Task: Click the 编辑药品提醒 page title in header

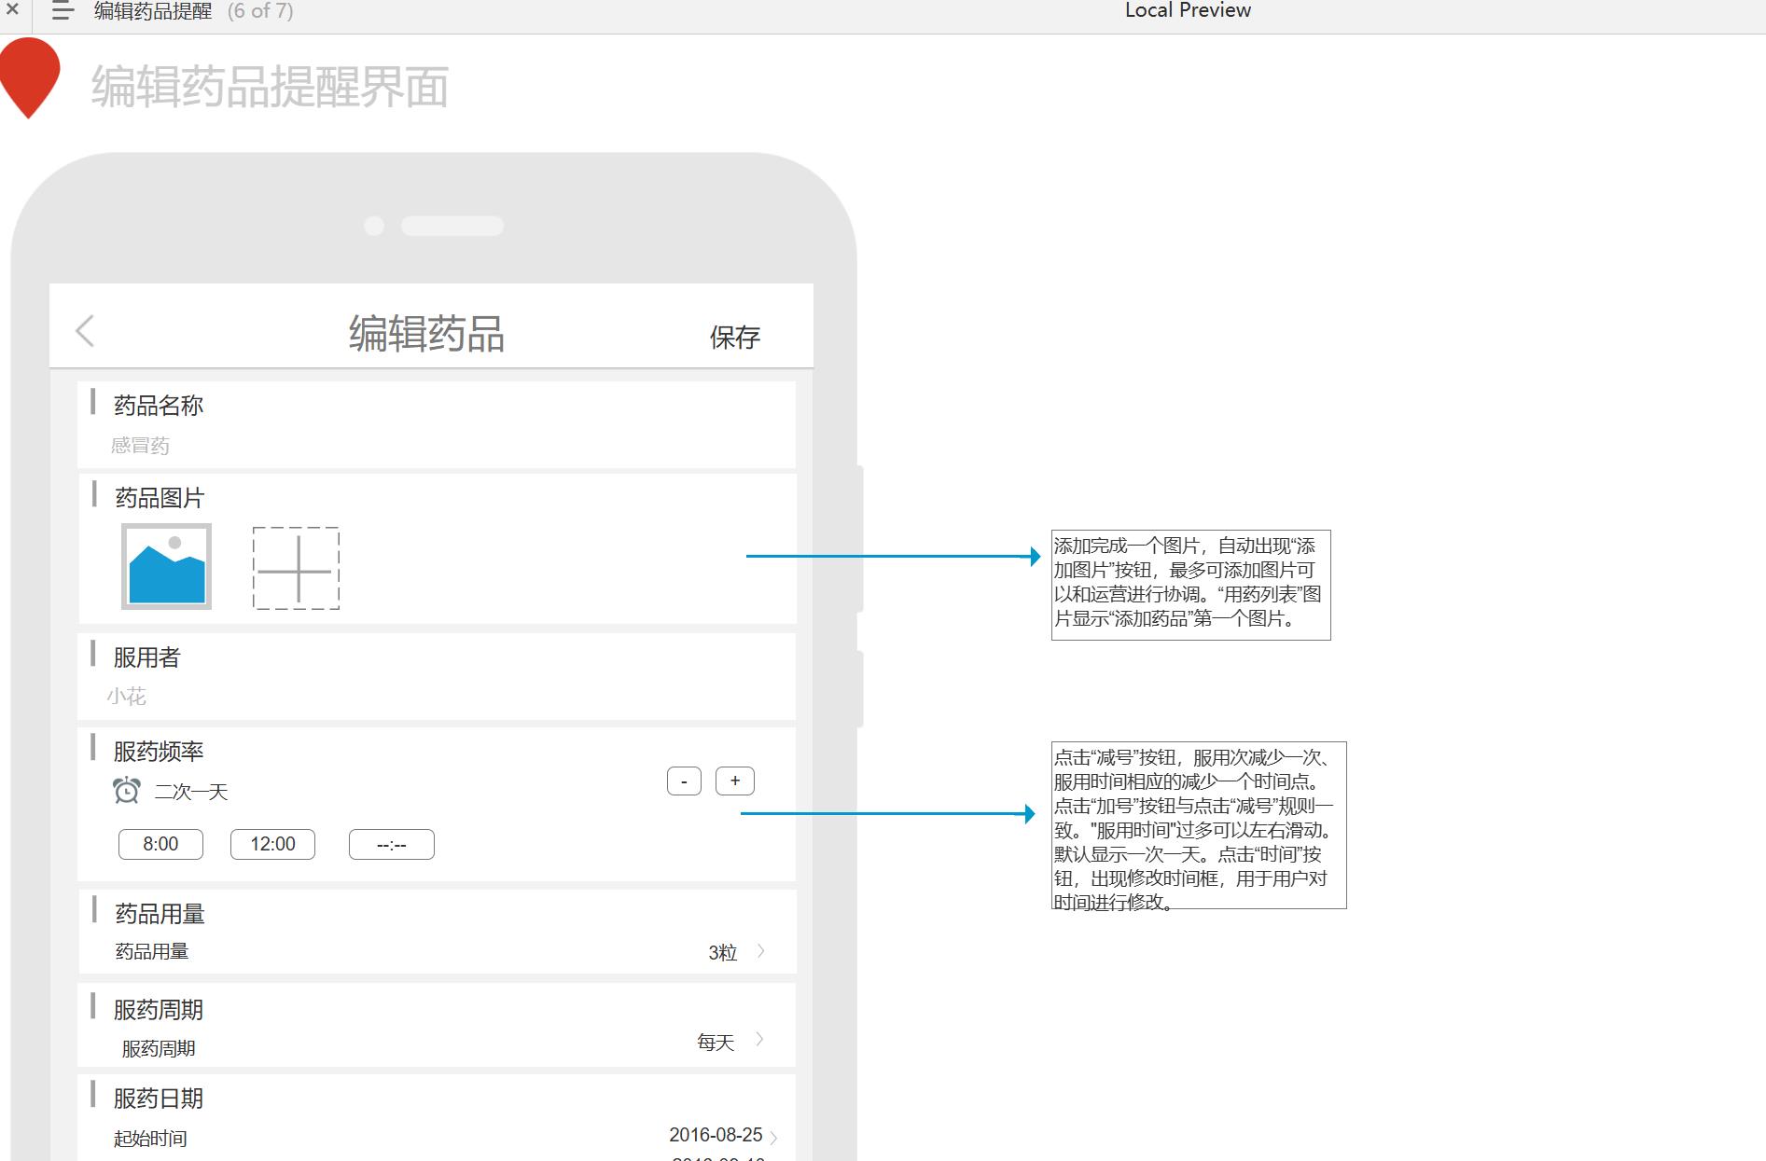Action: pos(153,11)
